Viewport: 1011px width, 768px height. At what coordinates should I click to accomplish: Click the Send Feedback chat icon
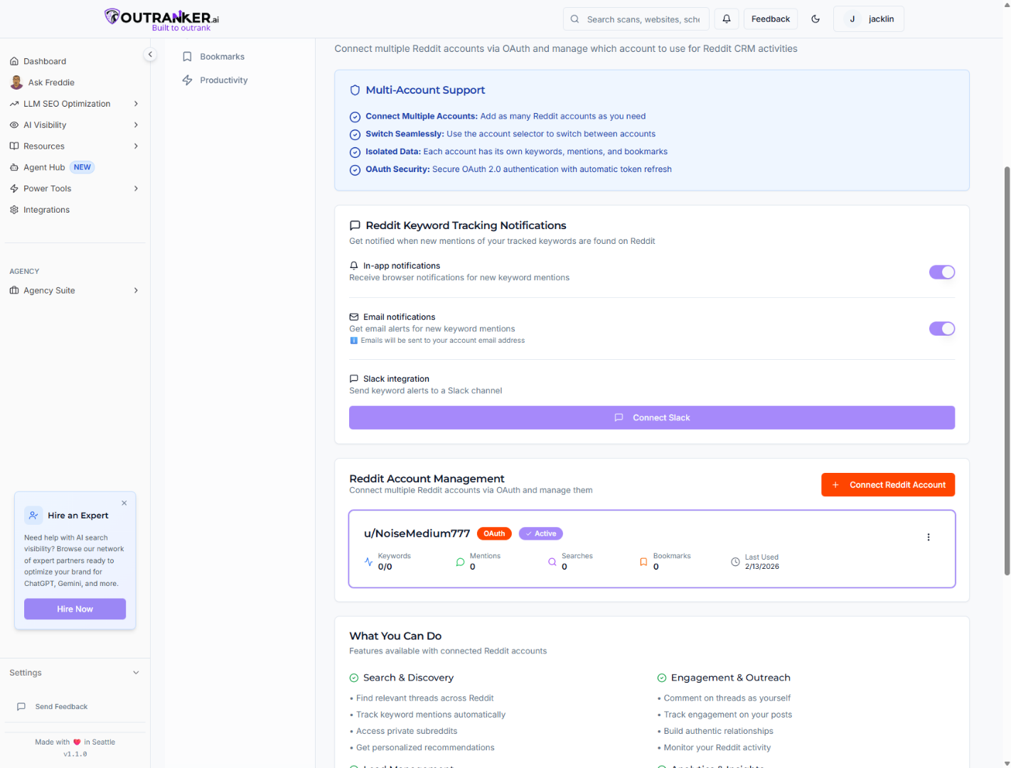pos(21,707)
